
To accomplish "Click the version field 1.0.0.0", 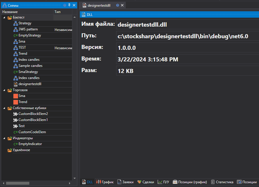I will [x=188, y=48].
